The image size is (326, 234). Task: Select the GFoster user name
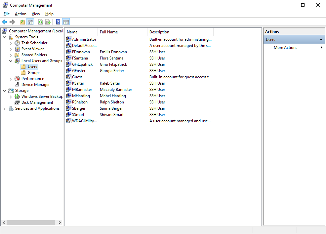79,71
